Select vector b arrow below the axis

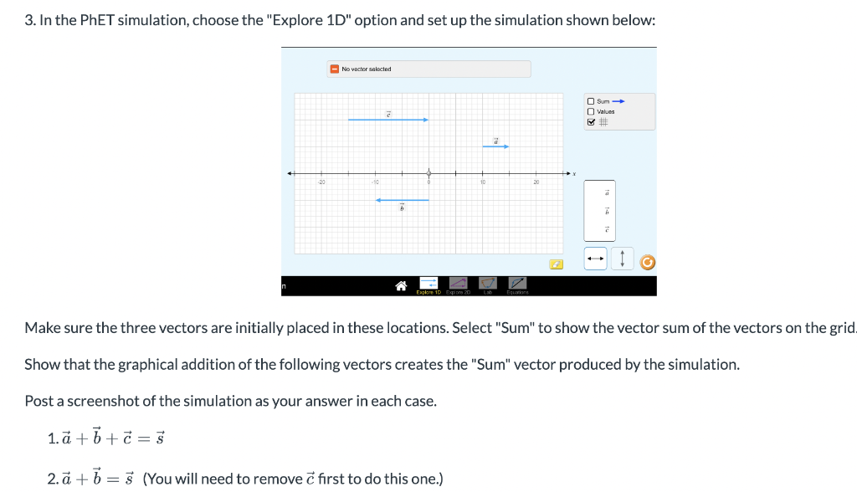pos(402,200)
